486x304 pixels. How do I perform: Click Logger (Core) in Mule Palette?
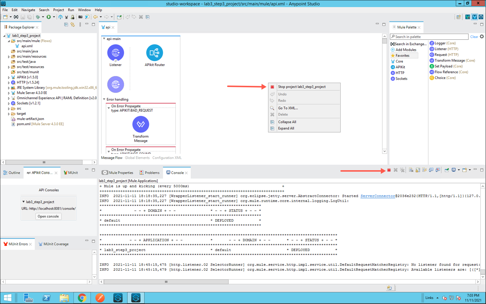(x=443, y=43)
